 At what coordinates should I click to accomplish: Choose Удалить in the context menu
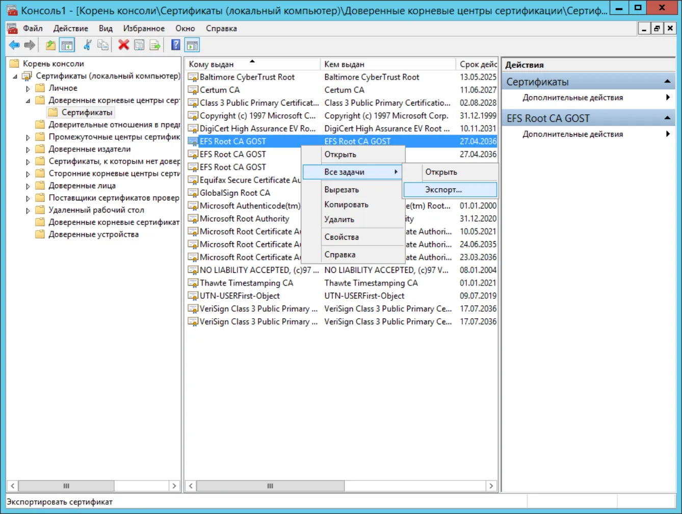[353, 219]
